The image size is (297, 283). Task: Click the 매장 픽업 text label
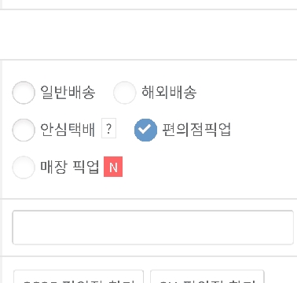70,167
